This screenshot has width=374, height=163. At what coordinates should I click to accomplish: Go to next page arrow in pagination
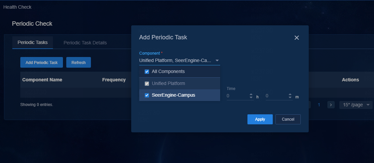click(331, 105)
